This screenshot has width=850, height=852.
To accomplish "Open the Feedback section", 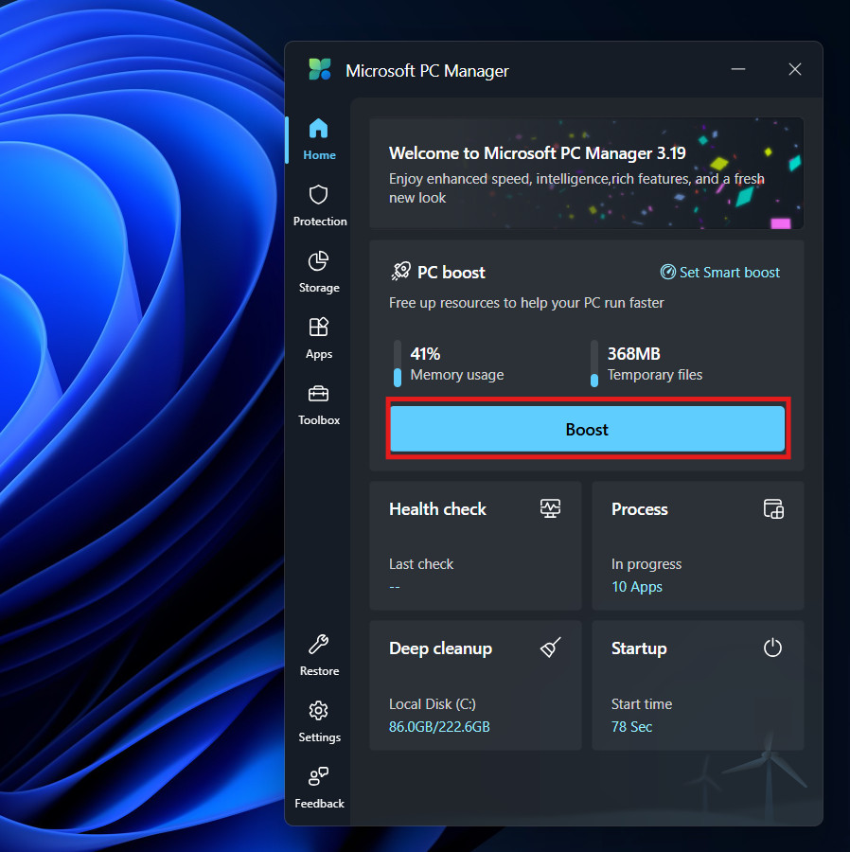I will coord(319,788).
